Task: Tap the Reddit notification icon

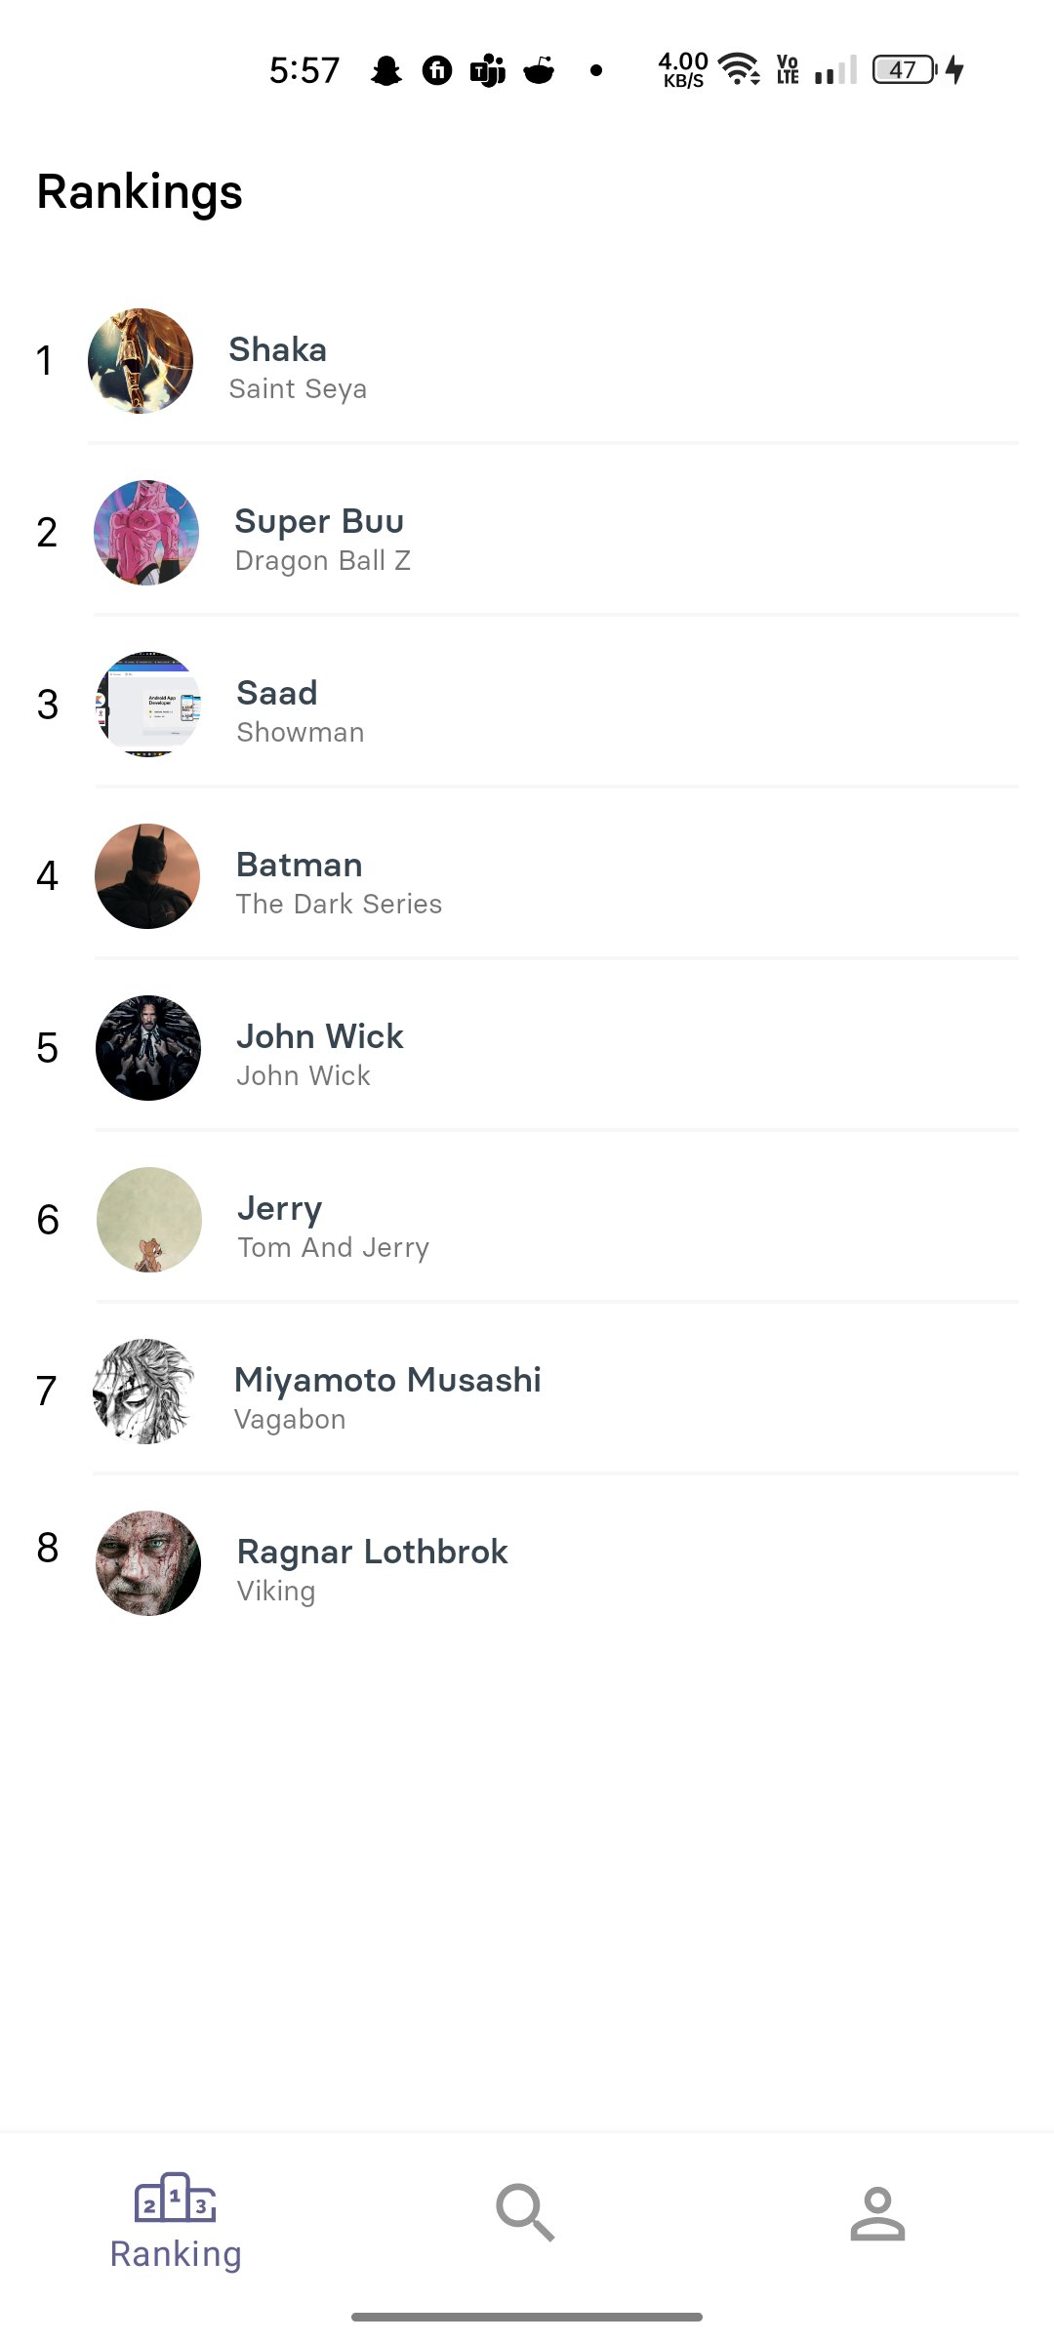Action: pyautogui.click(x=539, y=70)
